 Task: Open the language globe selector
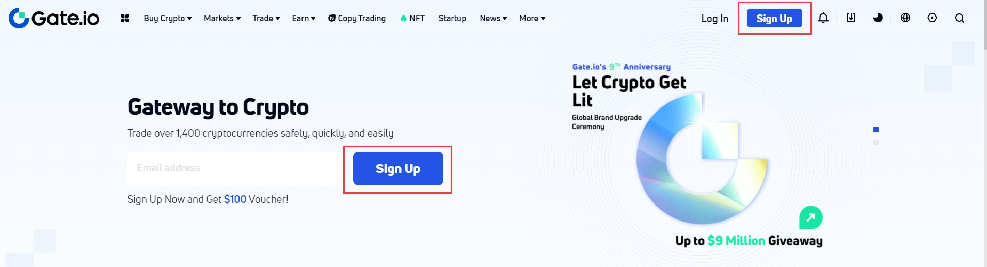tap(905, 18)
